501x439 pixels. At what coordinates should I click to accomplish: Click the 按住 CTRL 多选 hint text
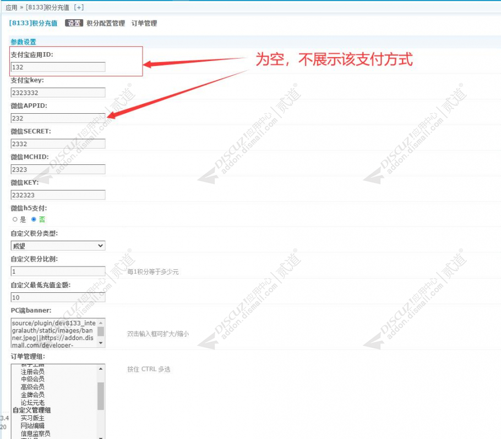[x=149, y=369]
